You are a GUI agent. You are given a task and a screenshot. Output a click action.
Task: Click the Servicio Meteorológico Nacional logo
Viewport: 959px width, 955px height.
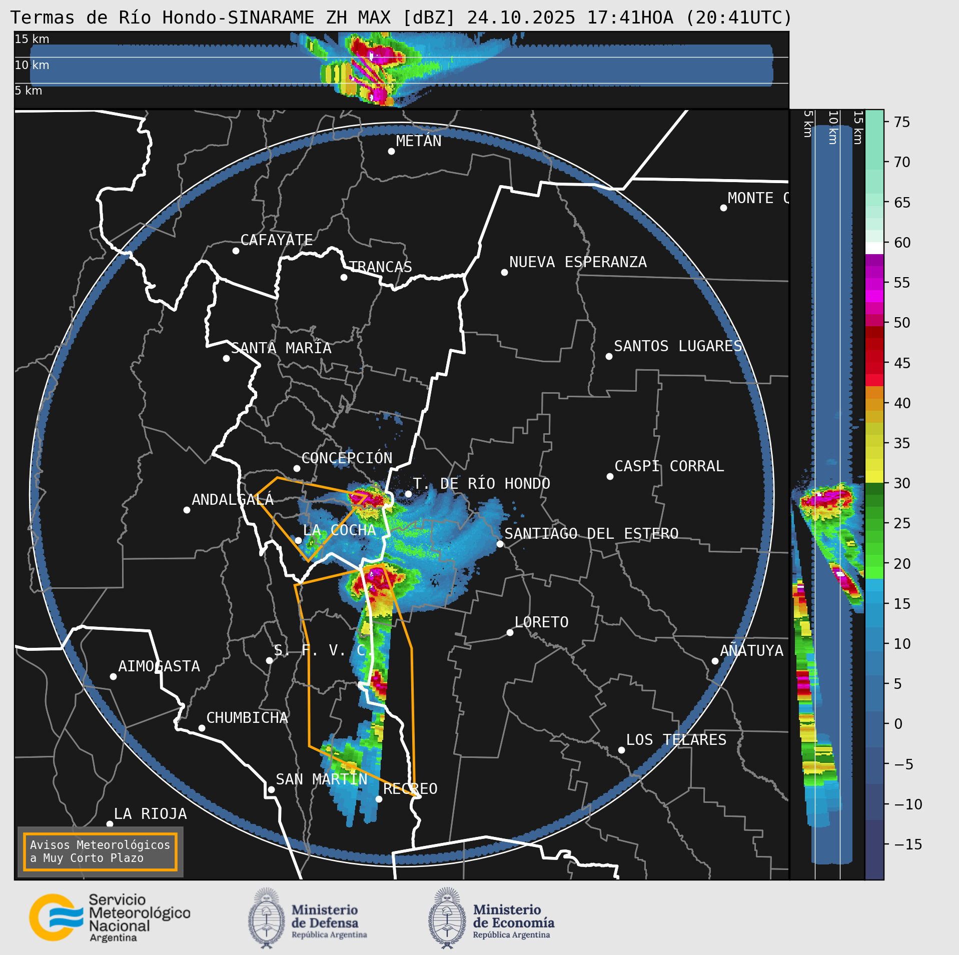click(110, 918)
